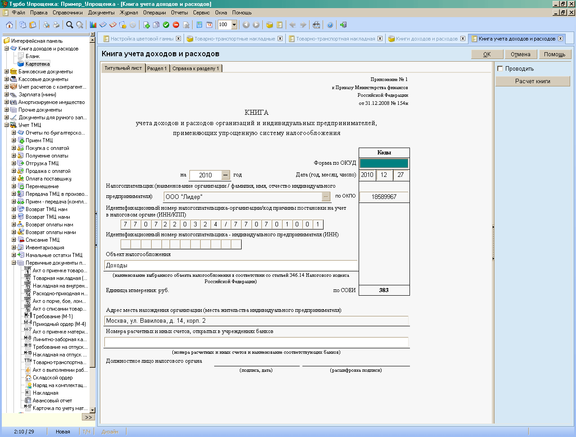Image resolution: width=576 pixels, height=437 pixels.
Task: Click the Paste clipboard icon
Action: (32, 25)
